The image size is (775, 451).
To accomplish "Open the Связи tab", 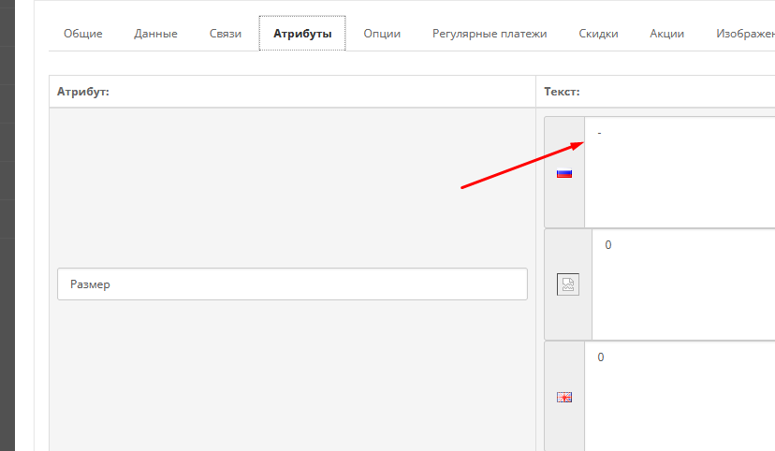I will (x=226, y=34).
